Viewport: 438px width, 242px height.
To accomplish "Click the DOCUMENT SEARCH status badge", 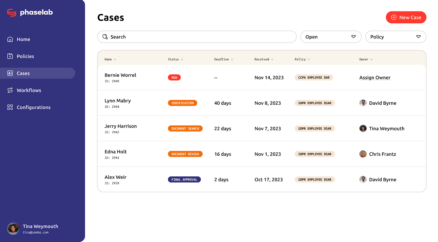I will [185, 129].
